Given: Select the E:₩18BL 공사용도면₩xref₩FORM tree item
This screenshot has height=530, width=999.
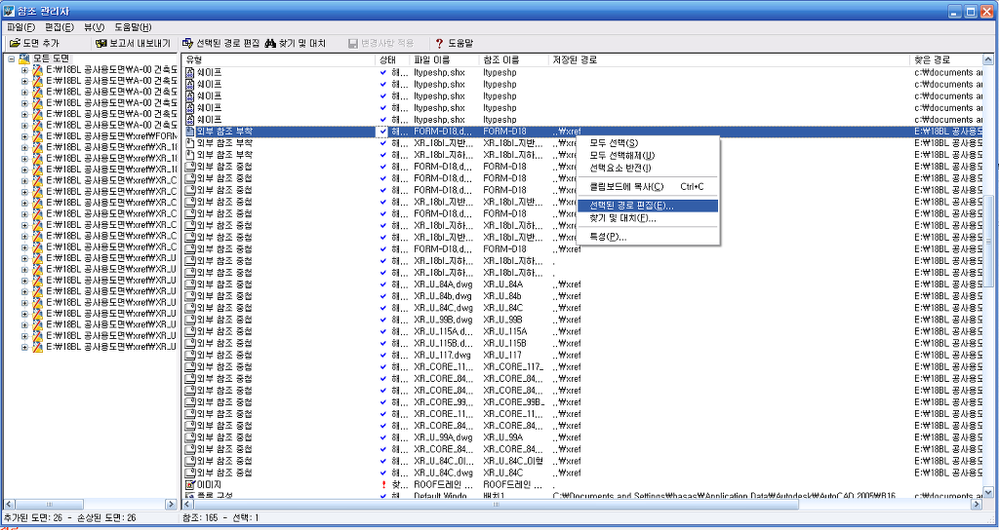Looking at the screenshot, I should click(x=111, y=136).
